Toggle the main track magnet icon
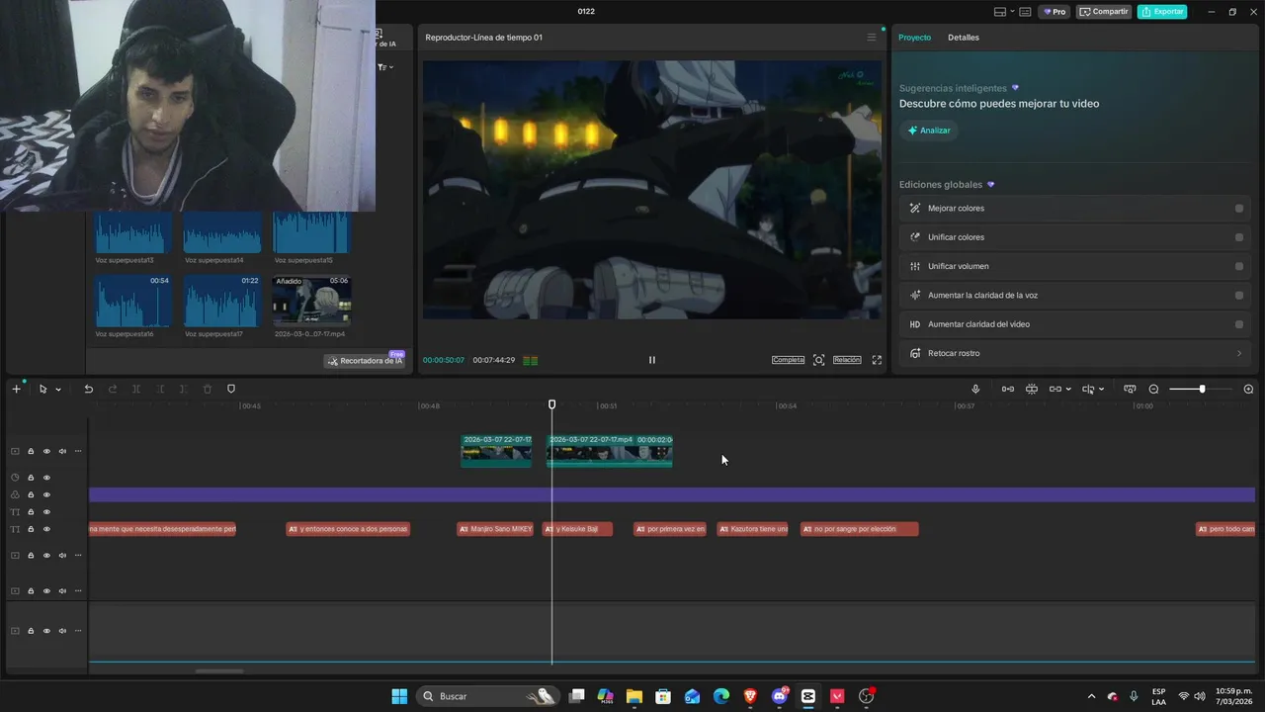 pyautogui.click(x=1008, y=389)
